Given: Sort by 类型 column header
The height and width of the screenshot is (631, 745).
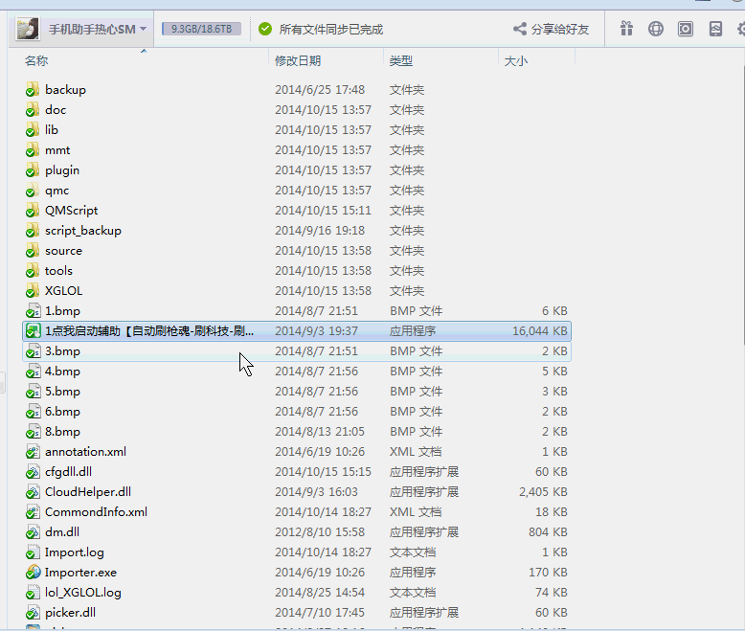Looking at the screenshot, I should click(401, 61).
